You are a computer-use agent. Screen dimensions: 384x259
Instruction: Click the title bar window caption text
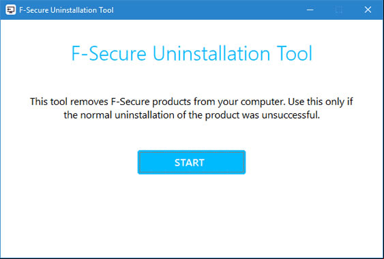tap(66, 10)
